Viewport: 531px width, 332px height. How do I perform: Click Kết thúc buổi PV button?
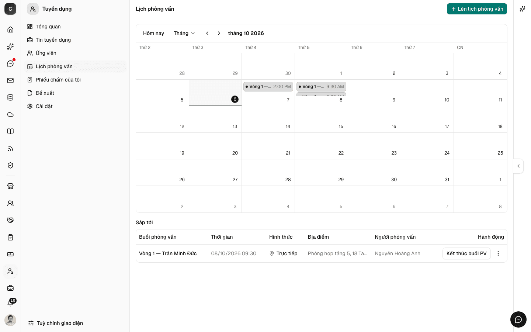[x=466, y=253]
